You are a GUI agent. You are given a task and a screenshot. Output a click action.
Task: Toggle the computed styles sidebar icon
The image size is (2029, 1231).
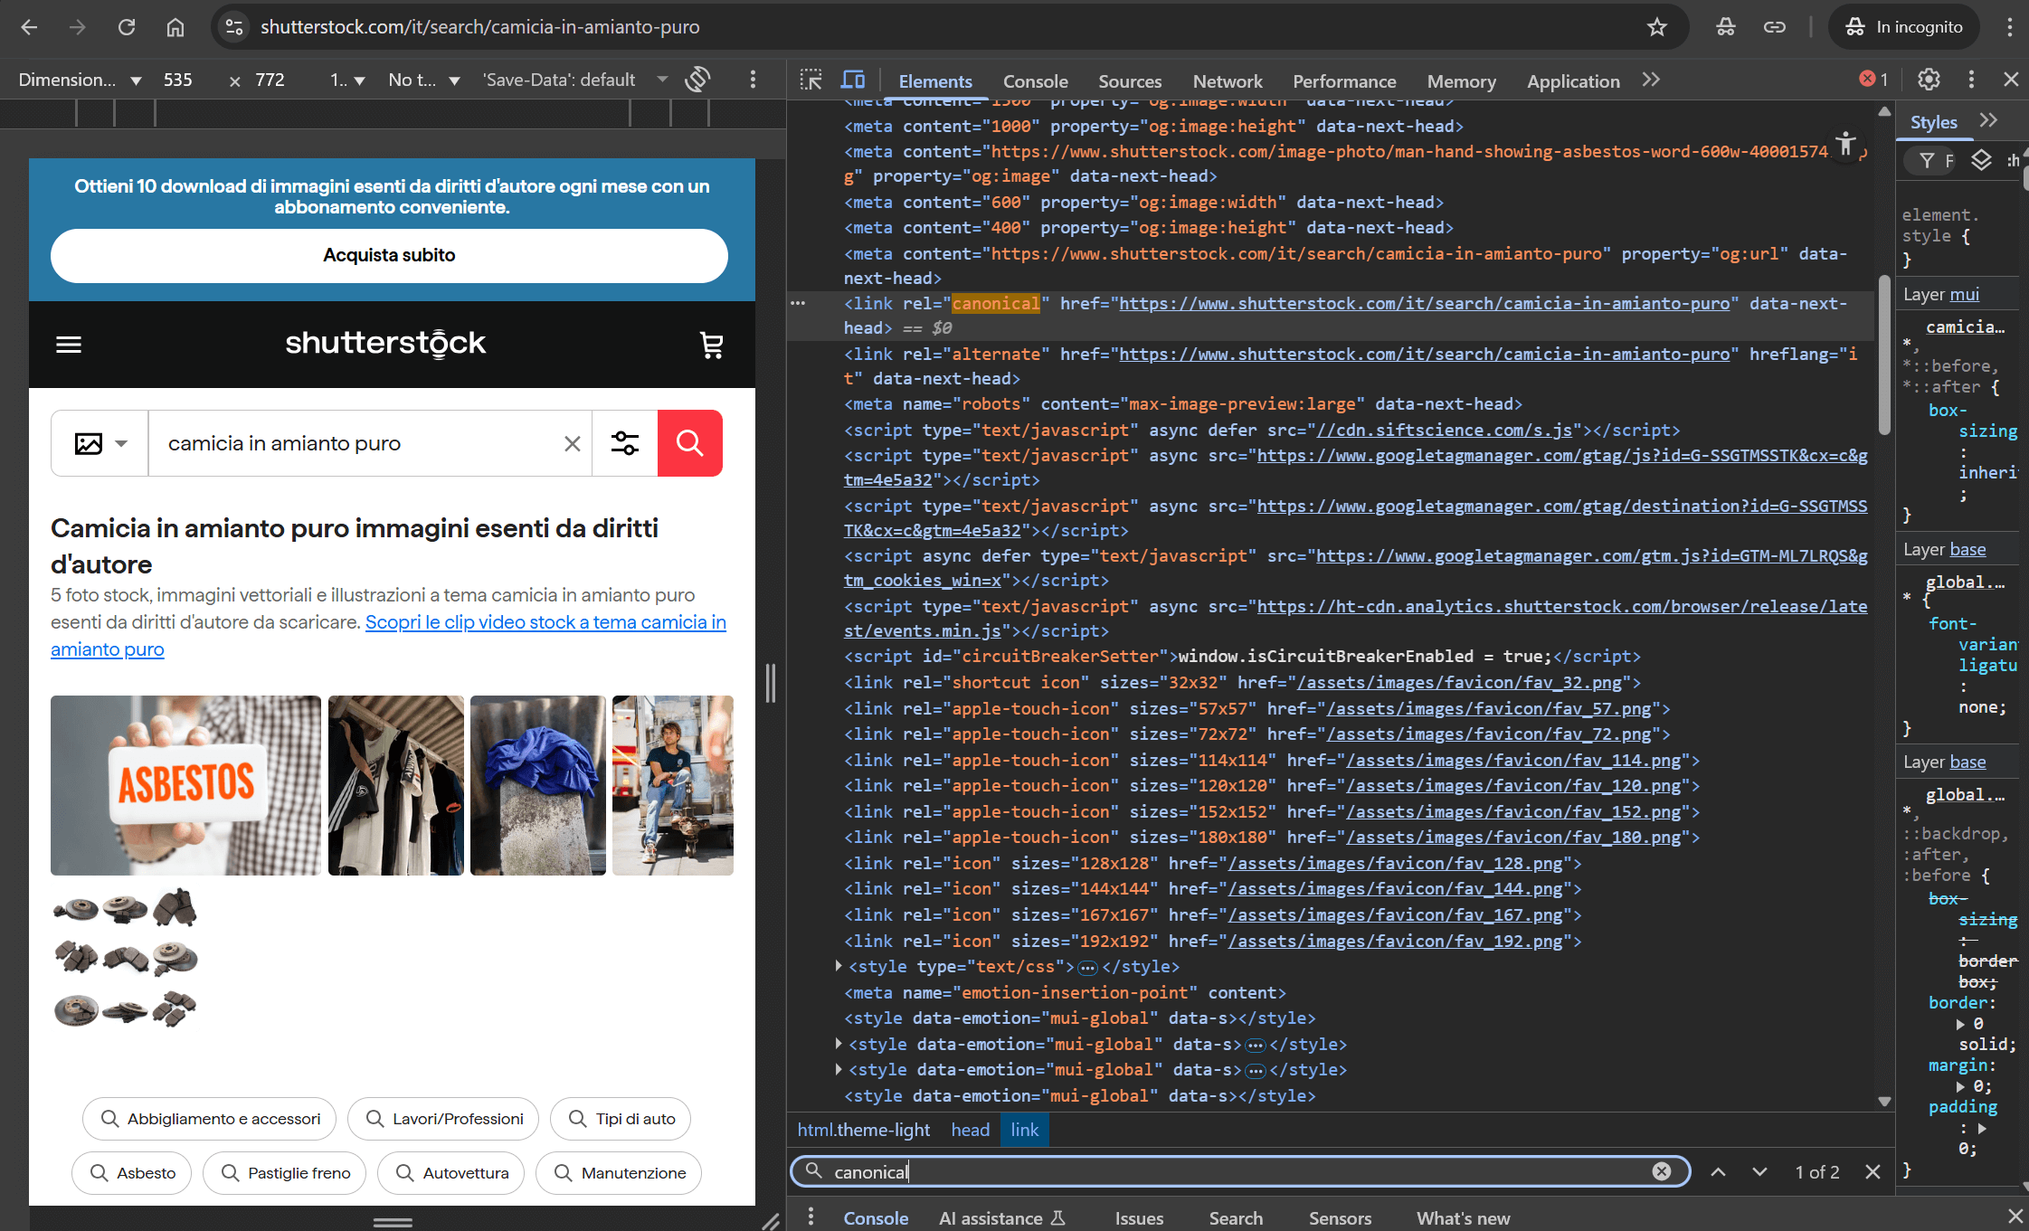coord(1981,160)
